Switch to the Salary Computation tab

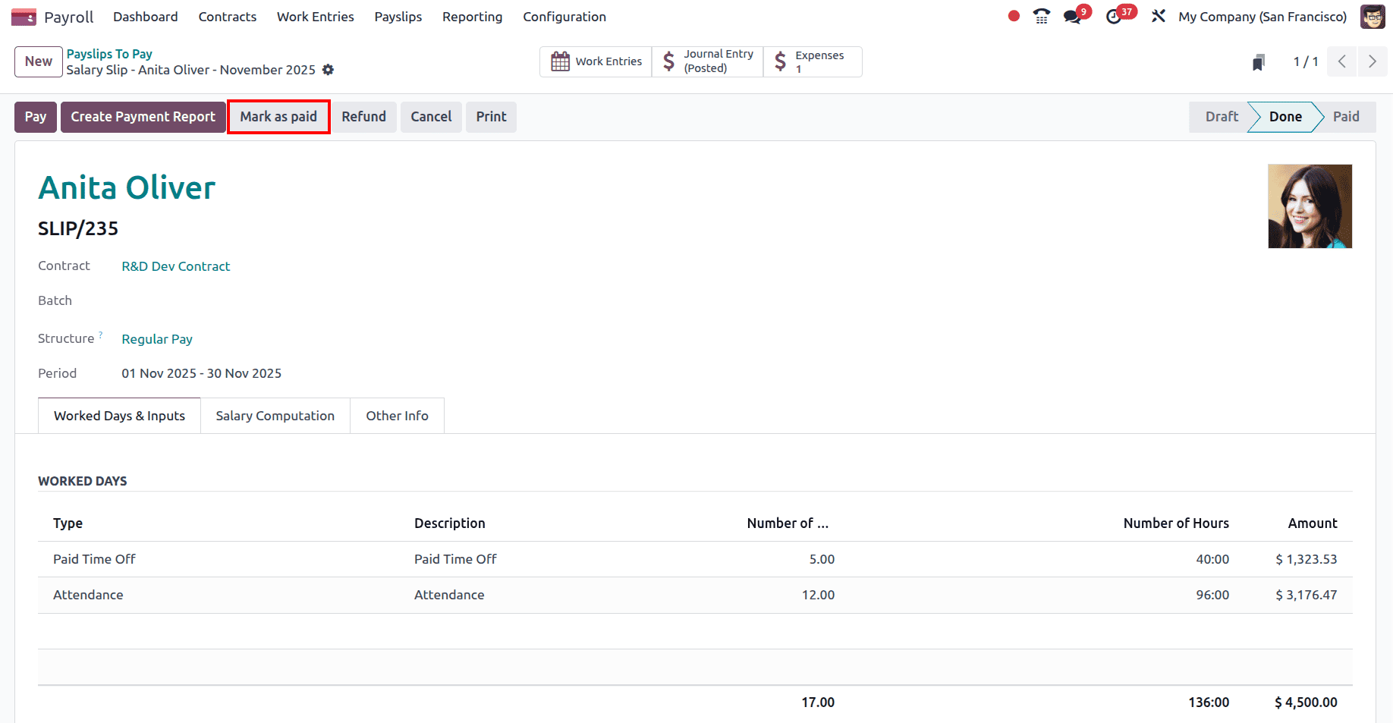click(x=275, y=415)
